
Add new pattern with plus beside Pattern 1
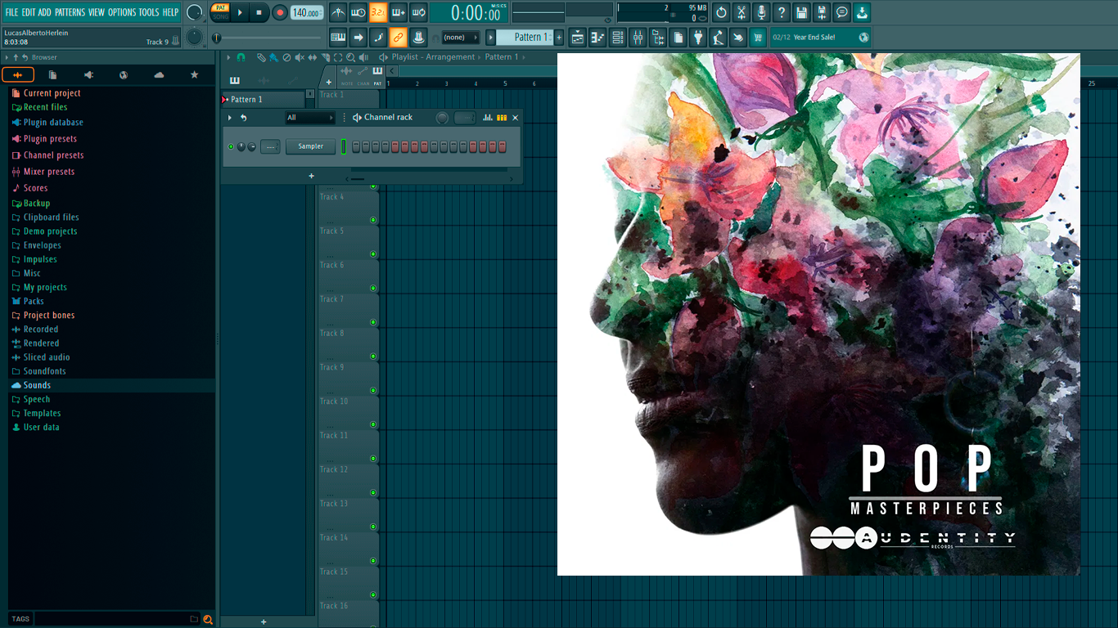559,37
